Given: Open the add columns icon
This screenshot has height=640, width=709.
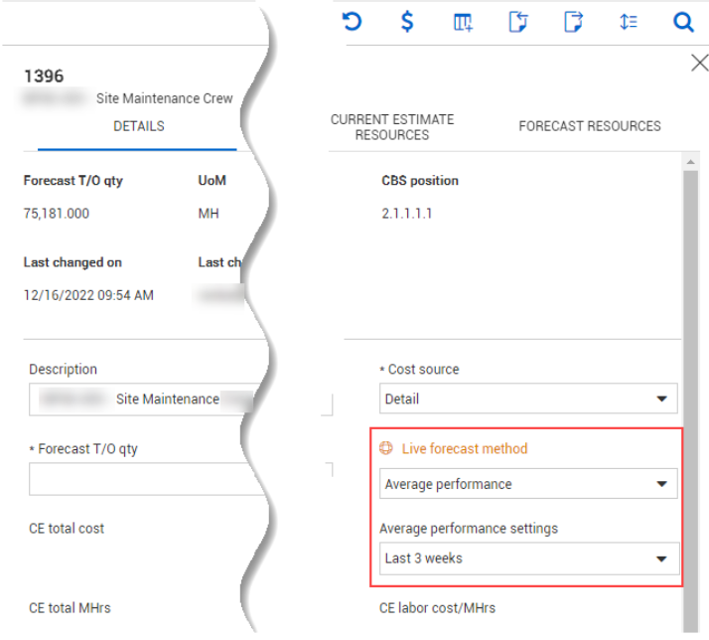Looking at the screenshot, I should (463, 22).
